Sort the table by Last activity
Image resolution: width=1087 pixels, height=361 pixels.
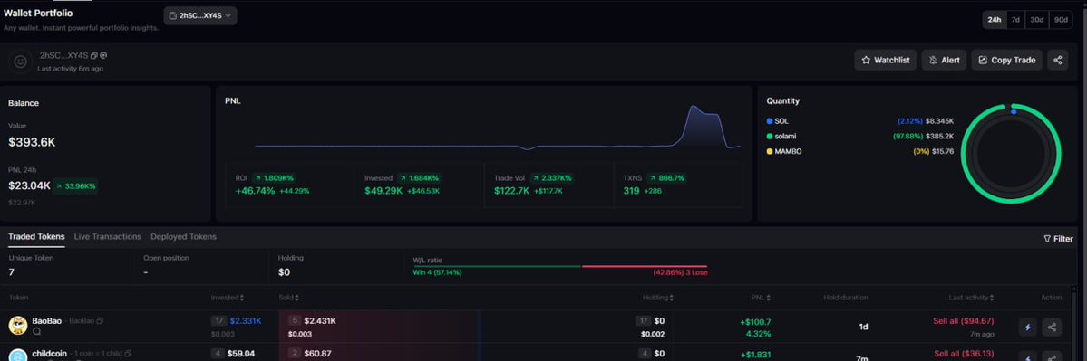[x=972, y=298]
